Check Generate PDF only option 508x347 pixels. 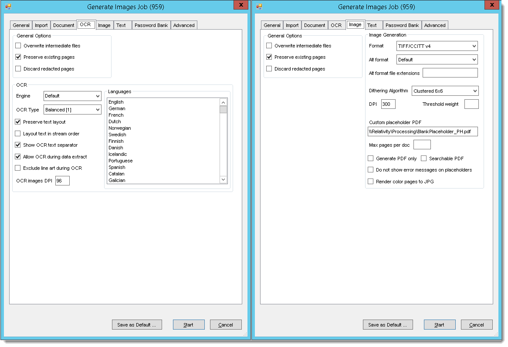371,158
